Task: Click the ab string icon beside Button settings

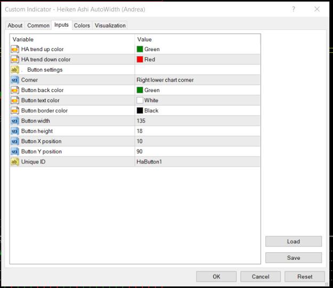Action: click(15, 70)
